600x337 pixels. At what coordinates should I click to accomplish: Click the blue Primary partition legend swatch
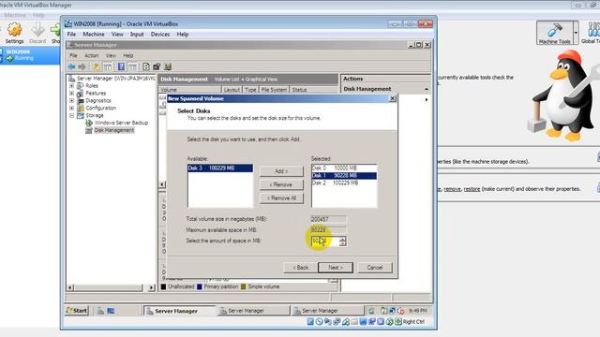tap(200, 287)
